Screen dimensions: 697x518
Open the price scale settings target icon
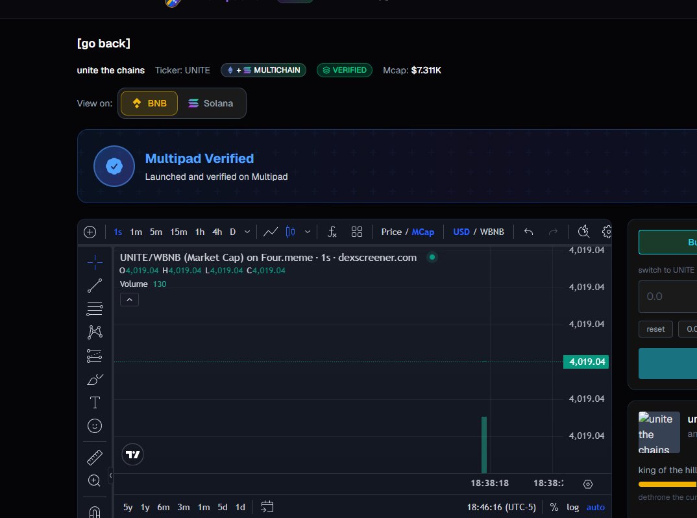(588, 484)
